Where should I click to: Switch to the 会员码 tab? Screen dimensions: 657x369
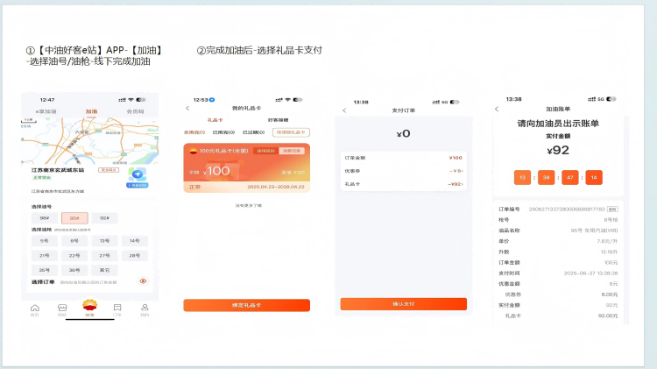point(135,111)
